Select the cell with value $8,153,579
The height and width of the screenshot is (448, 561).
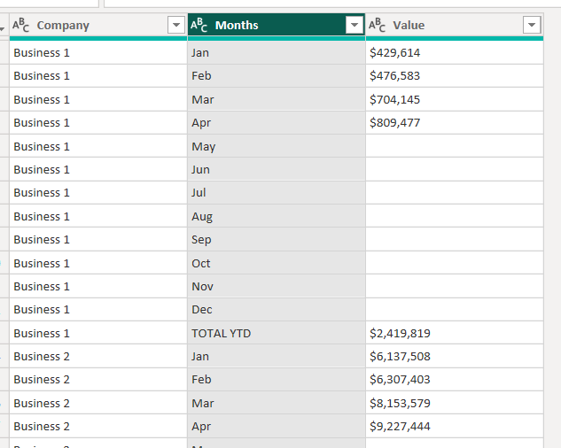point(455,403)
